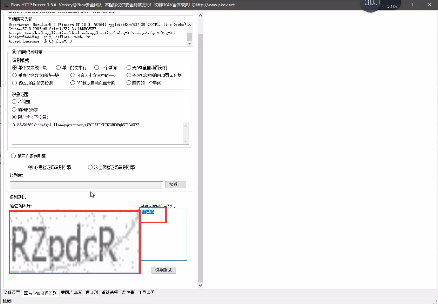This screenshot has width=438, height=304.
Task: Enable 第三方识别引擎 option
Action: pyautogui.click(x=13, y=156)
